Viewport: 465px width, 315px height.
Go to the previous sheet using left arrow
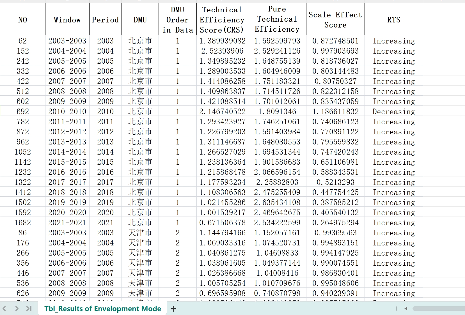point(4,309)
